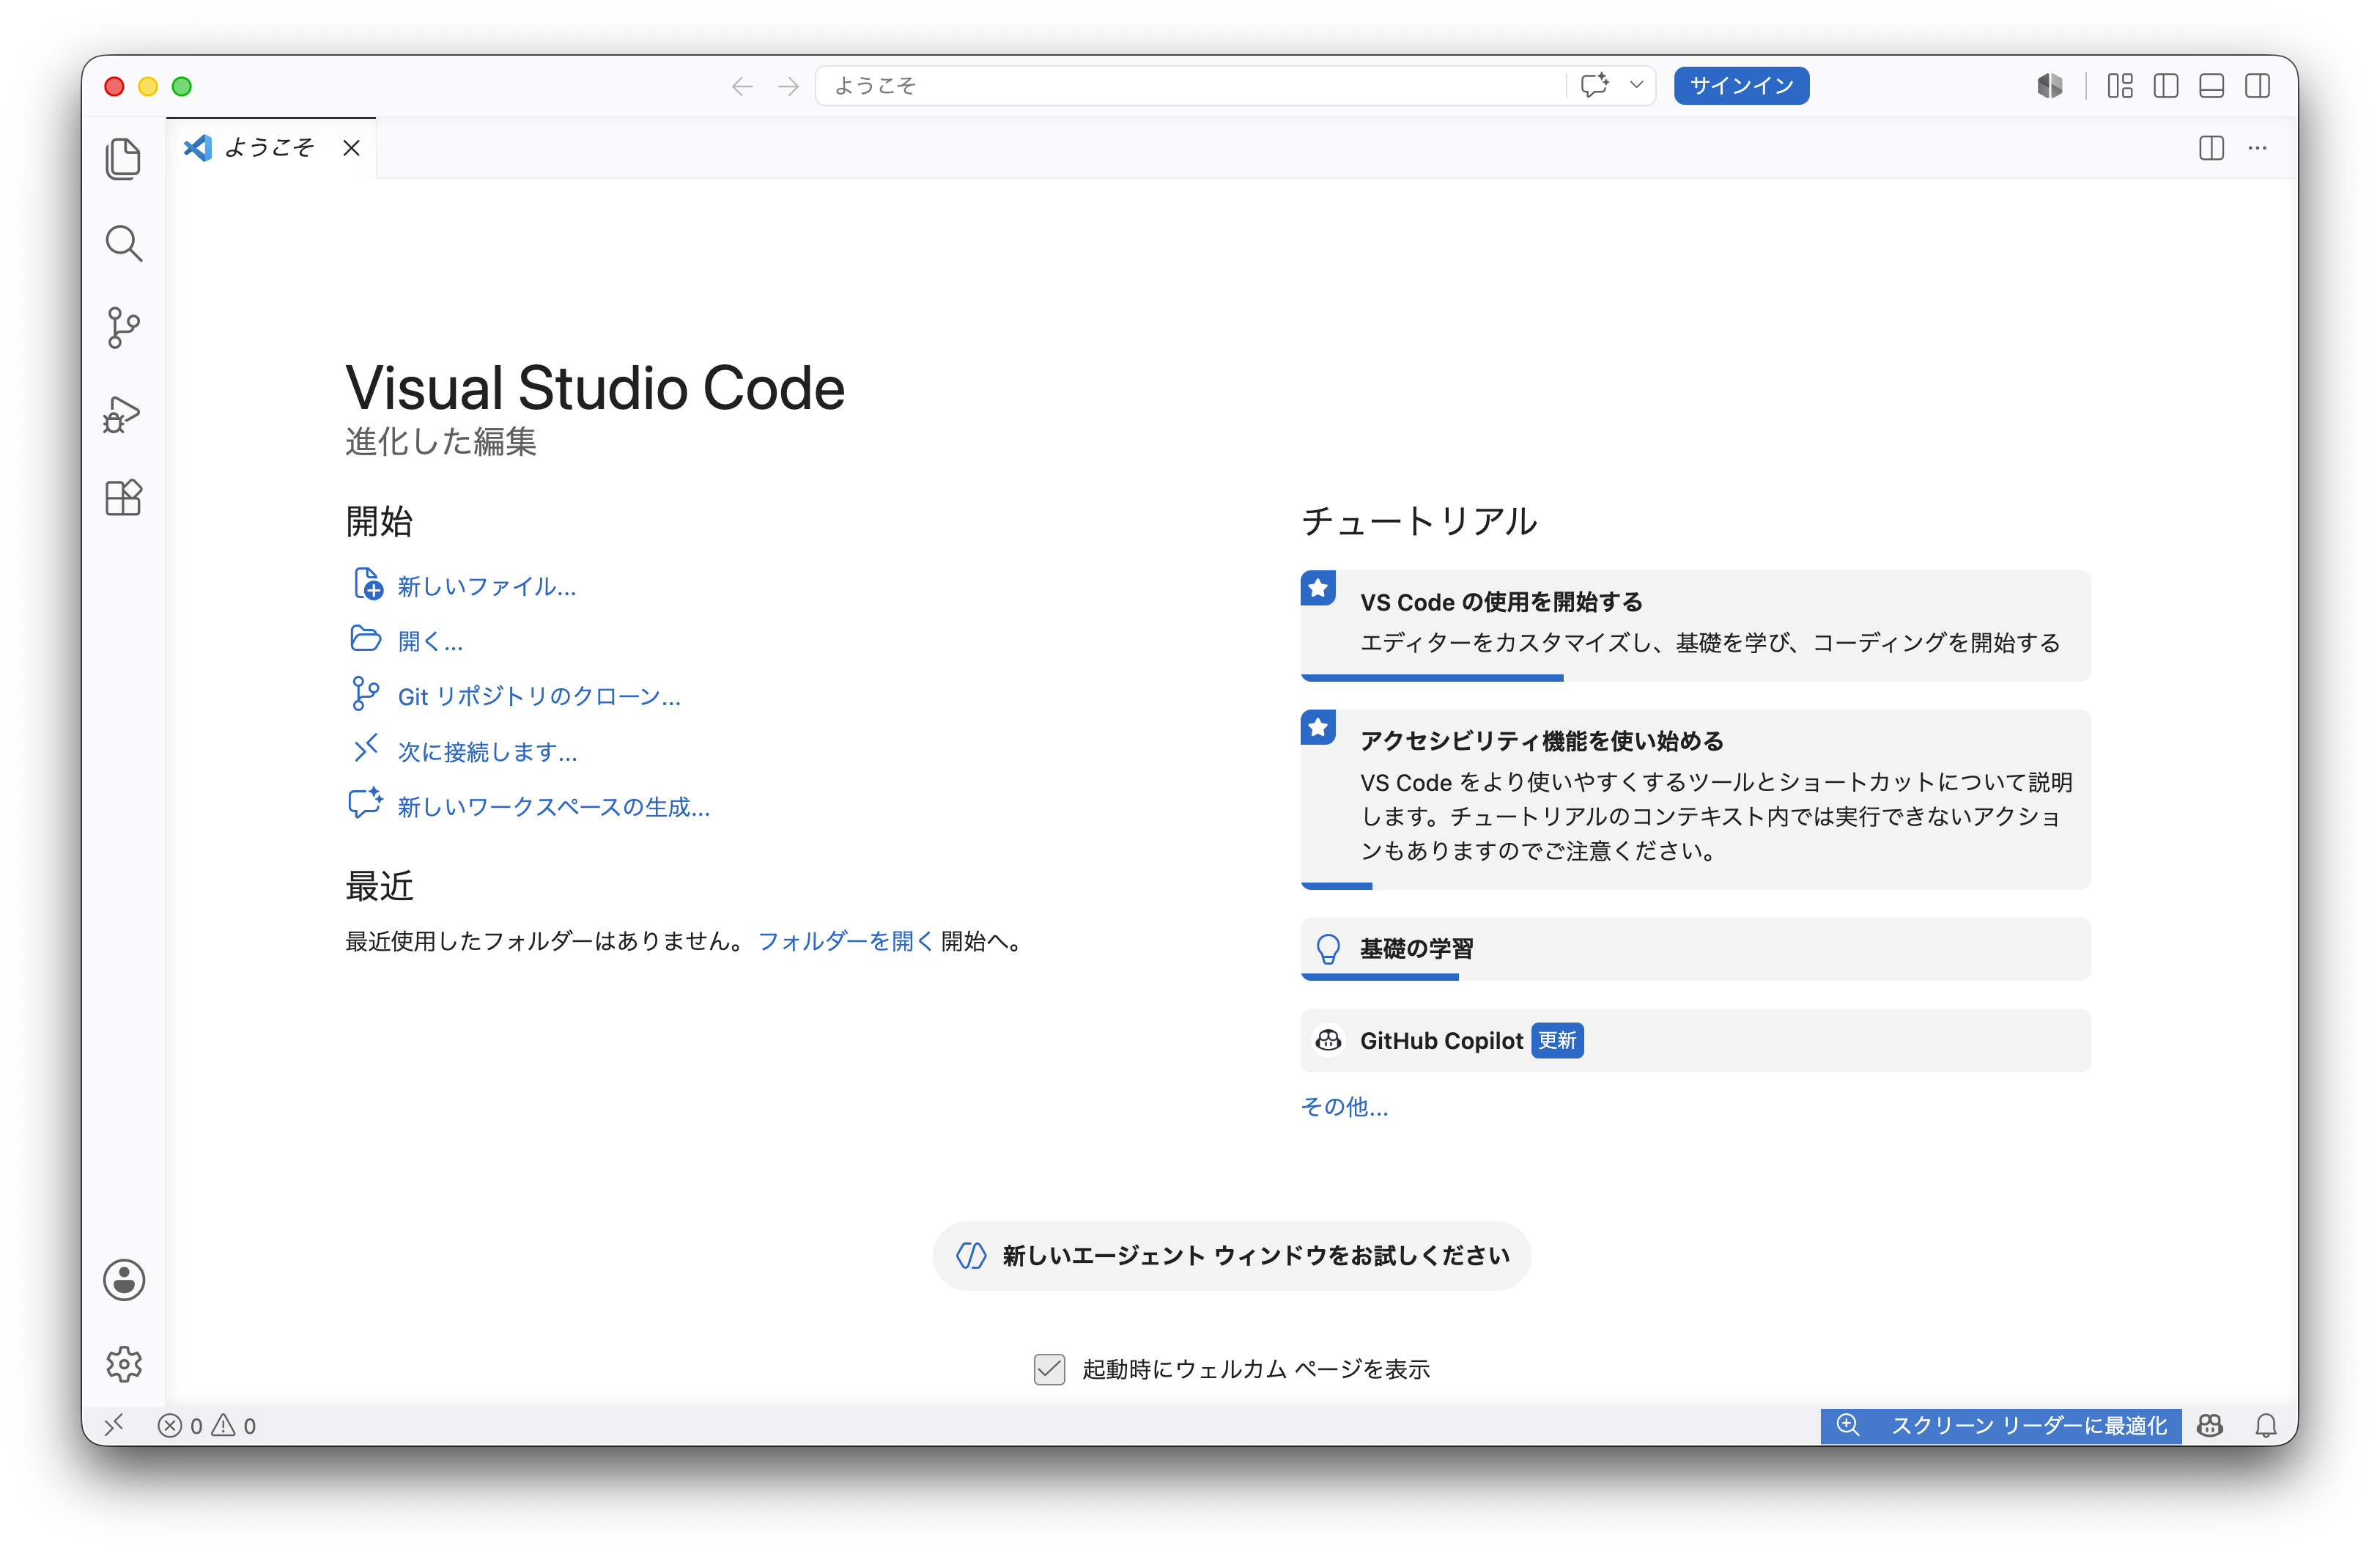Screen dimensions: 2380x1554
Task: Open the agent window icon in the title bar
Action: pos(2050,86)
